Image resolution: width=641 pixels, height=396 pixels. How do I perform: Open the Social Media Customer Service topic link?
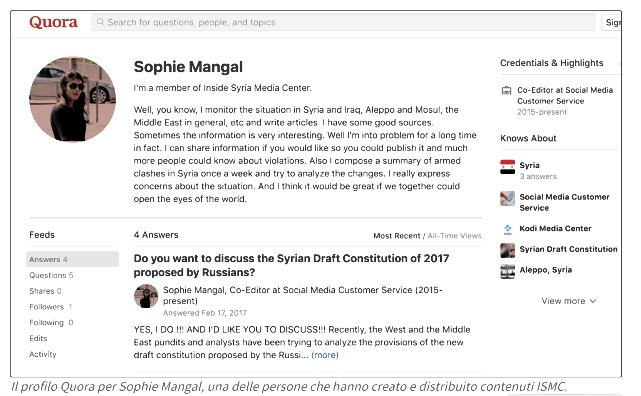tap(564, 202)
